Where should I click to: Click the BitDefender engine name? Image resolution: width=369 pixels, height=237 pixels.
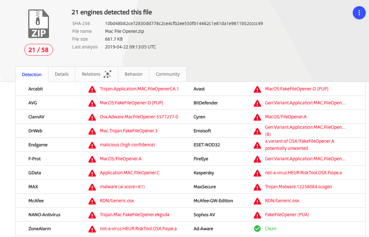point(206,103)
